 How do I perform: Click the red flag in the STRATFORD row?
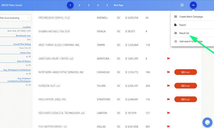[x=168, y=99]
